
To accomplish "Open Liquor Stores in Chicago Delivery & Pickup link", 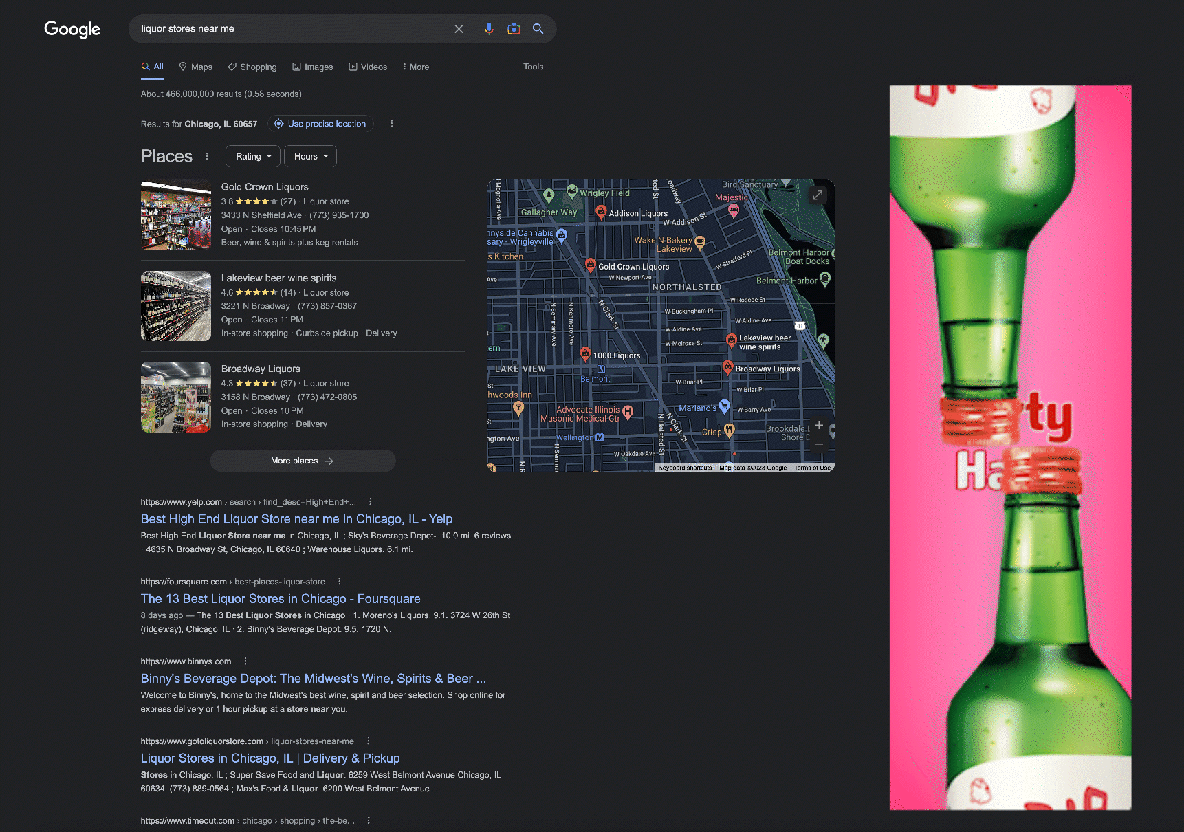I will pos(270,758).
